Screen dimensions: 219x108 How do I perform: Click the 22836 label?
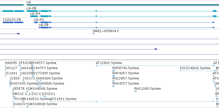(14, 78)
